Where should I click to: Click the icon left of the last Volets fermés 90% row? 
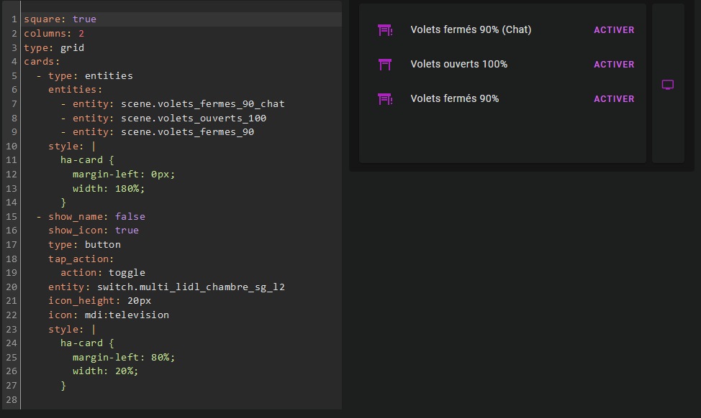point(385,99)
